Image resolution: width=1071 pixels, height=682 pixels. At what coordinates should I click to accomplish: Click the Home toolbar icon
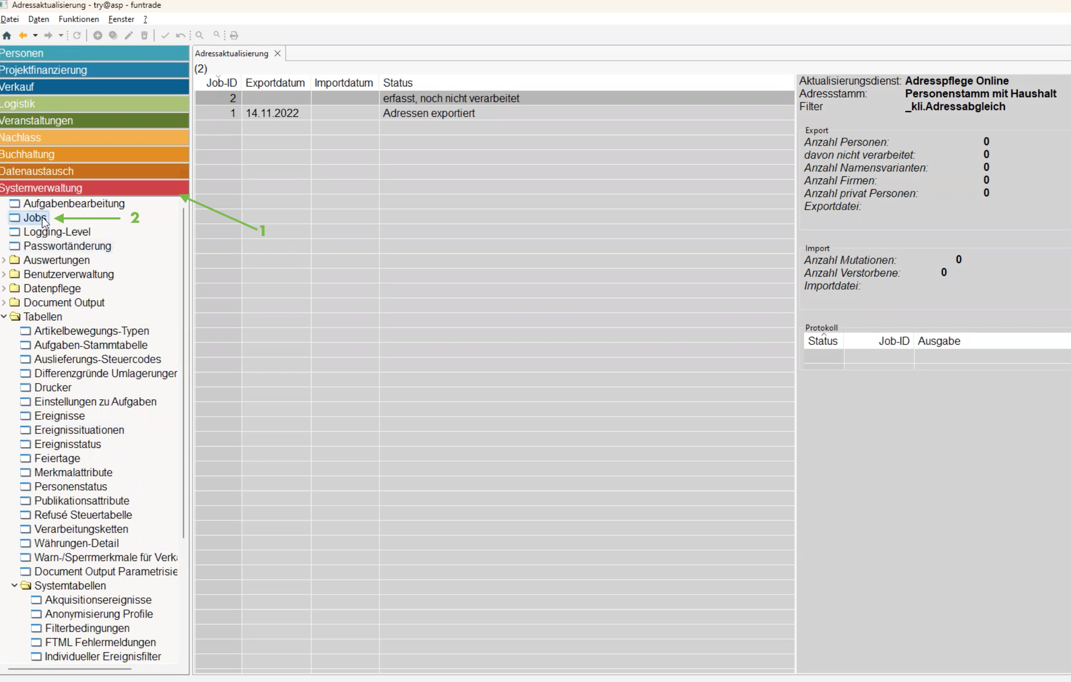tap(7, 35)
